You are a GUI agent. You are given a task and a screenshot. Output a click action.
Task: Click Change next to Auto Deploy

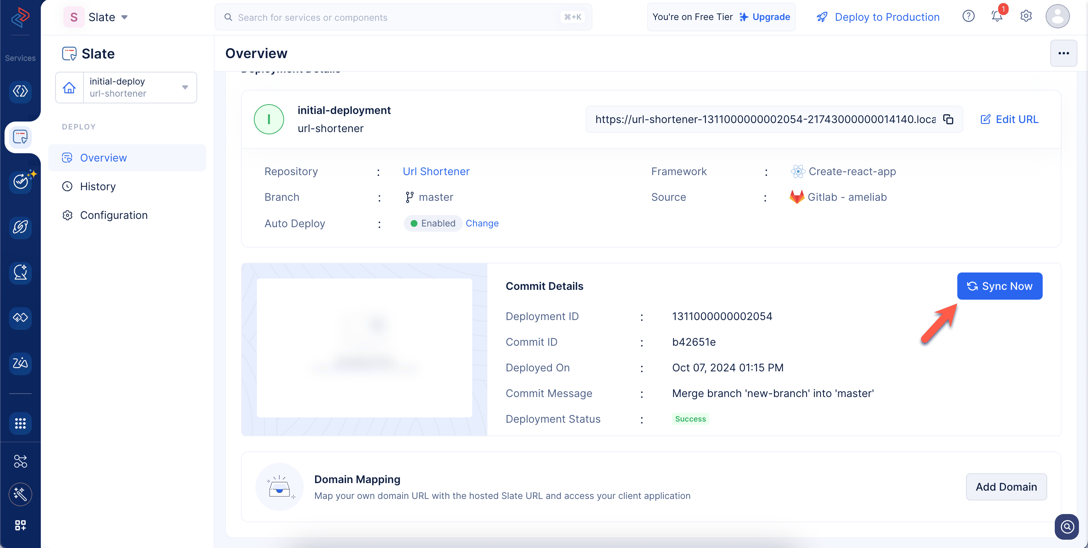[482, 223]
